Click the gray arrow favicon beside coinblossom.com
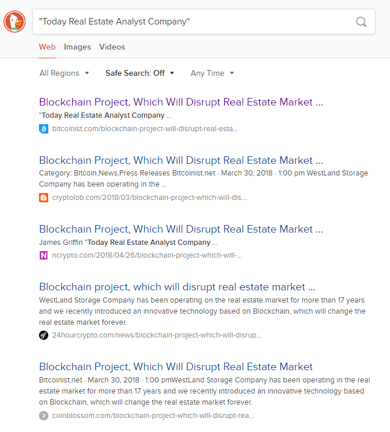This screenshot has height=432, width=390. click(x=44, y=416)
